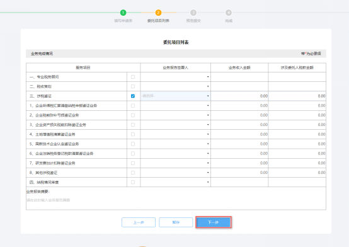Screen dimensions: 349x247
Task: Click 业务收入金额 field for 三、涉税鉴证
Action: coord(239,96)
